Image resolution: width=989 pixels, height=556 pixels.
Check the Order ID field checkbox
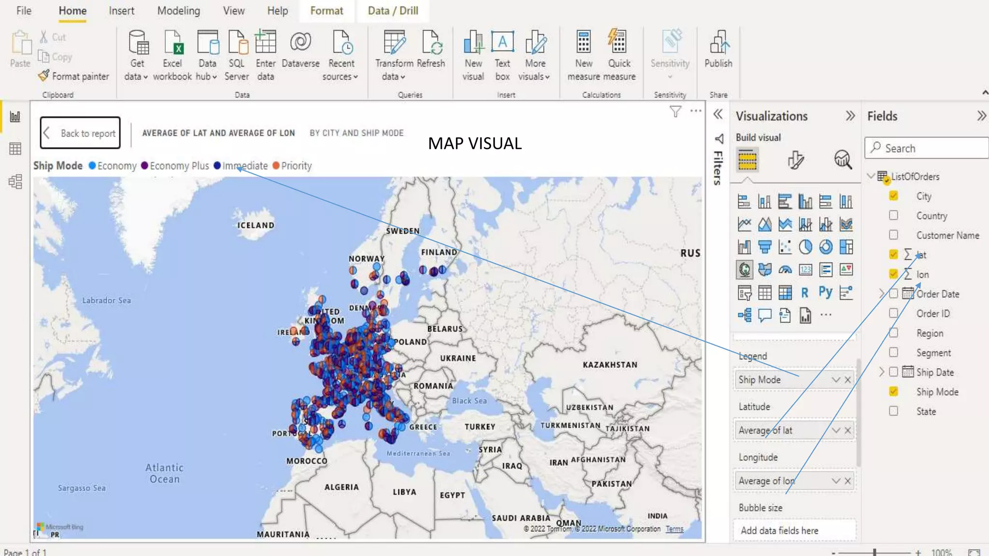(x=893, y=313)
